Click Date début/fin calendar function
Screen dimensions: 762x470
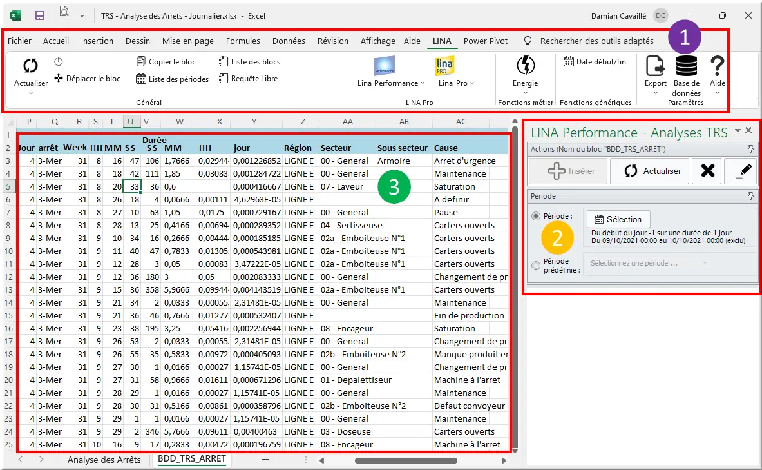(595, 62)
